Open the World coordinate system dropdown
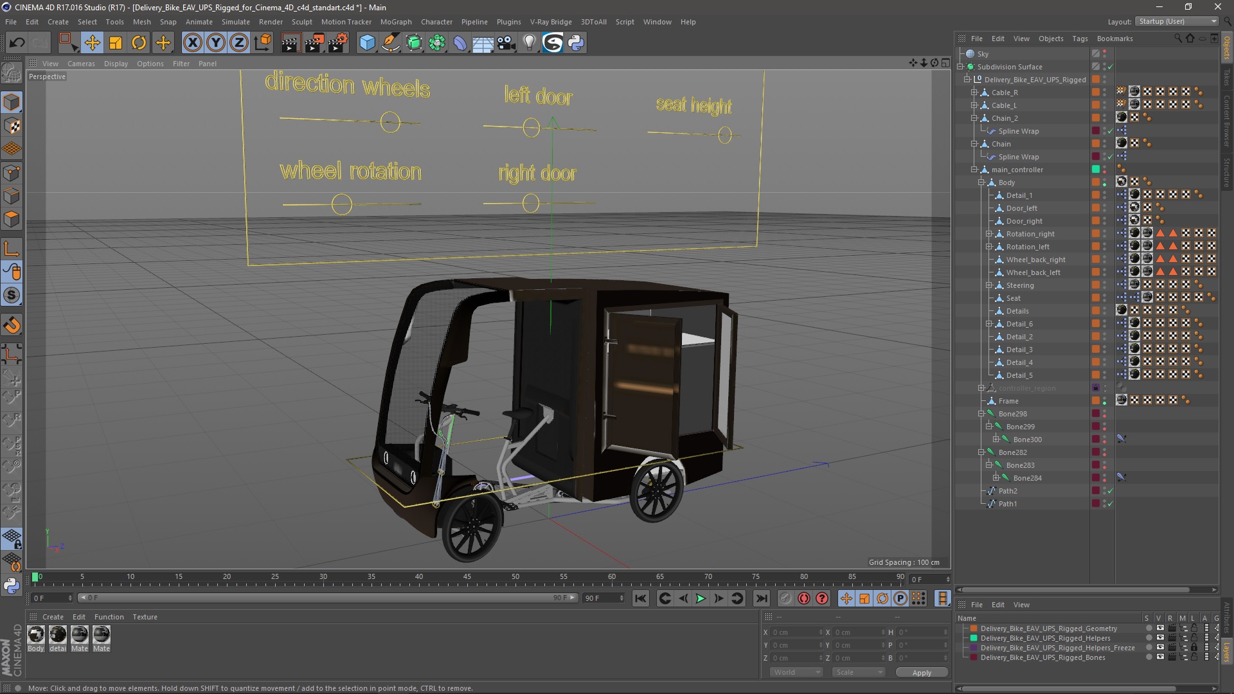This screenshot has height=694, width=1234. pyautogui.click(x=796, y=672)
